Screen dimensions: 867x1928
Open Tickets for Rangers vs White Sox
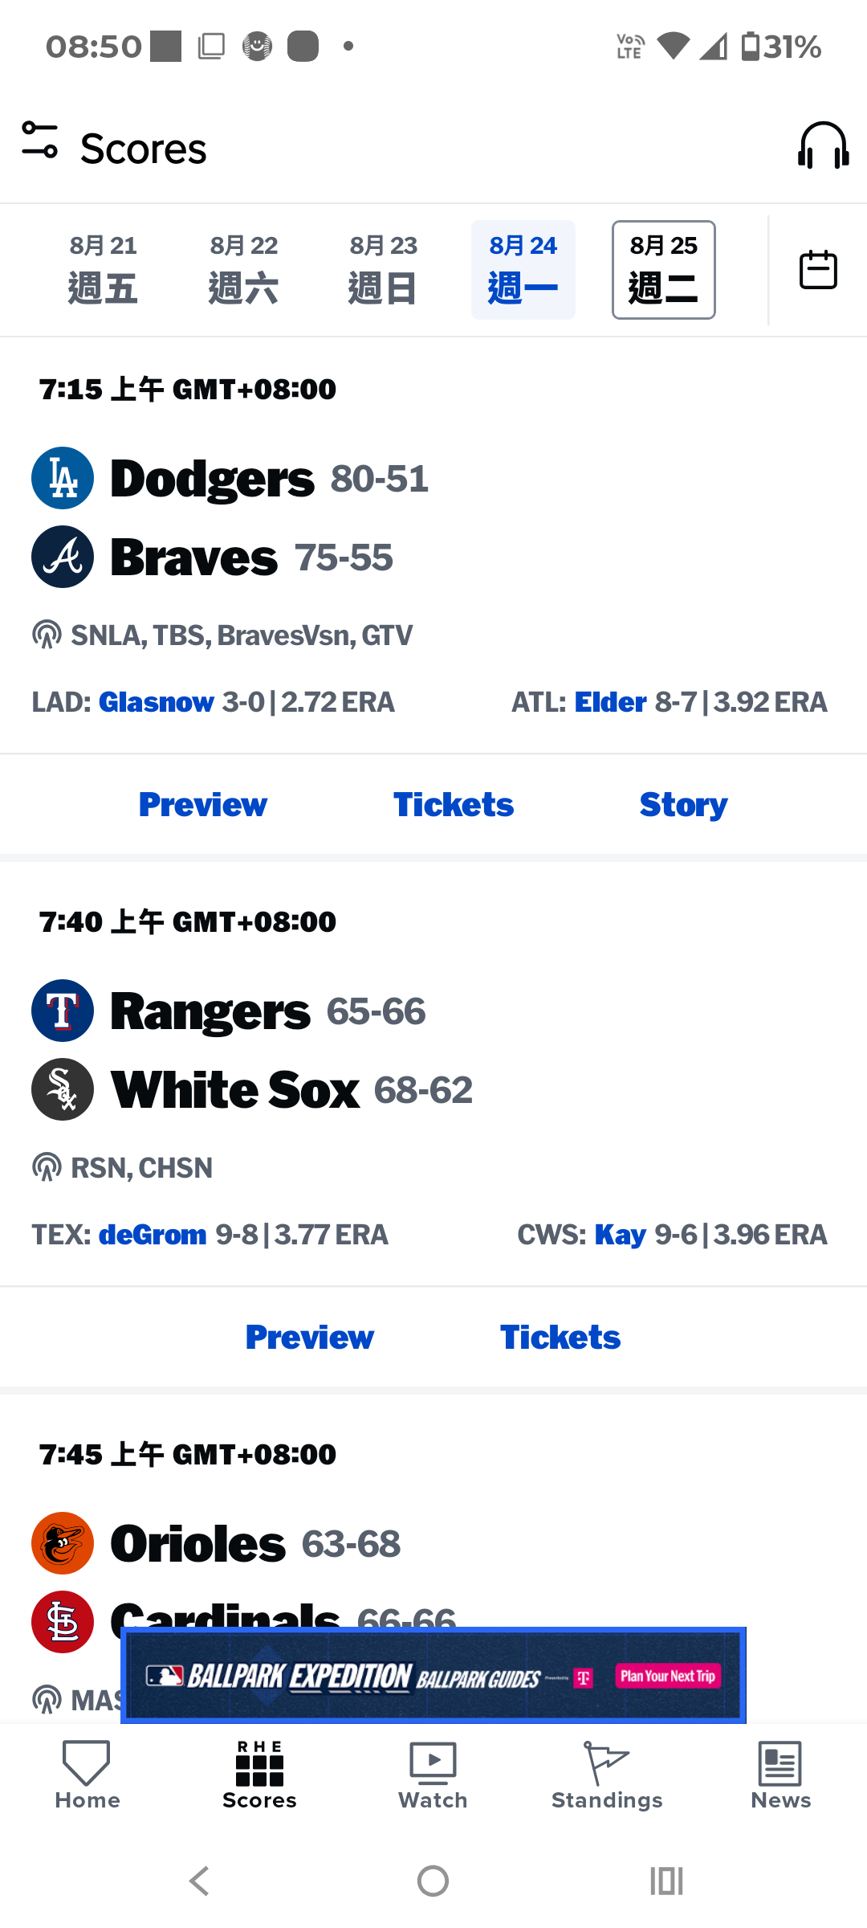pyautogui.click(x=560, y=1337)
